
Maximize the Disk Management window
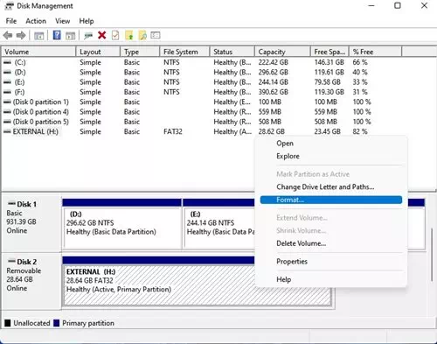tap(398, 5)
